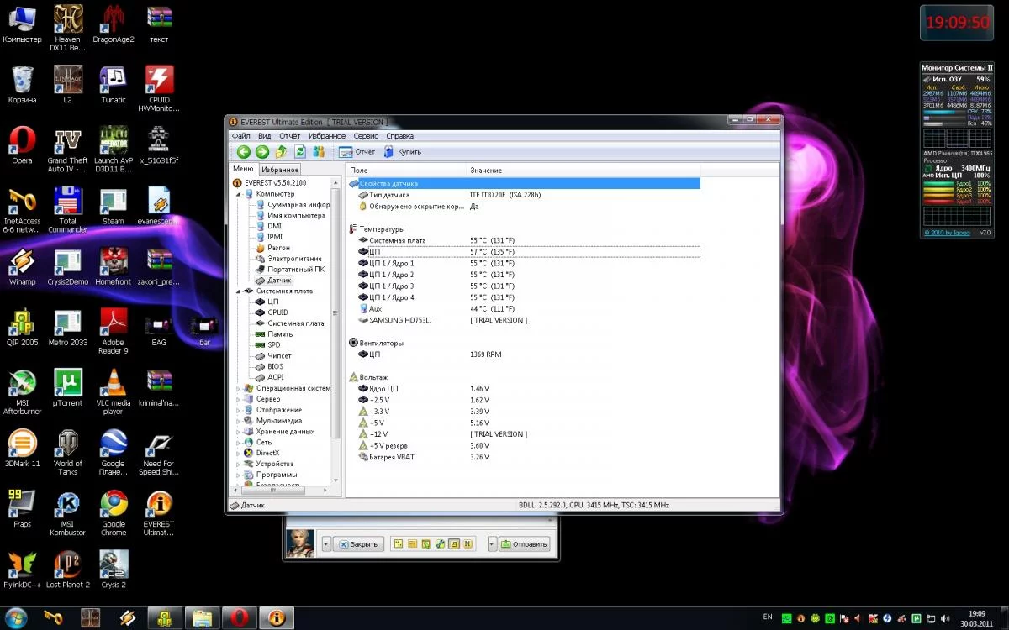Click the Отправить send button
This screenshot has height=630, width=1009.
525,544
